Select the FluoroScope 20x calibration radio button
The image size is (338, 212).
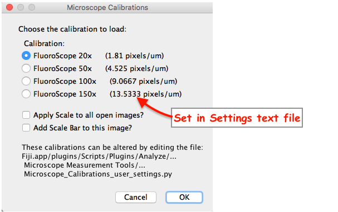coord(26,55)
